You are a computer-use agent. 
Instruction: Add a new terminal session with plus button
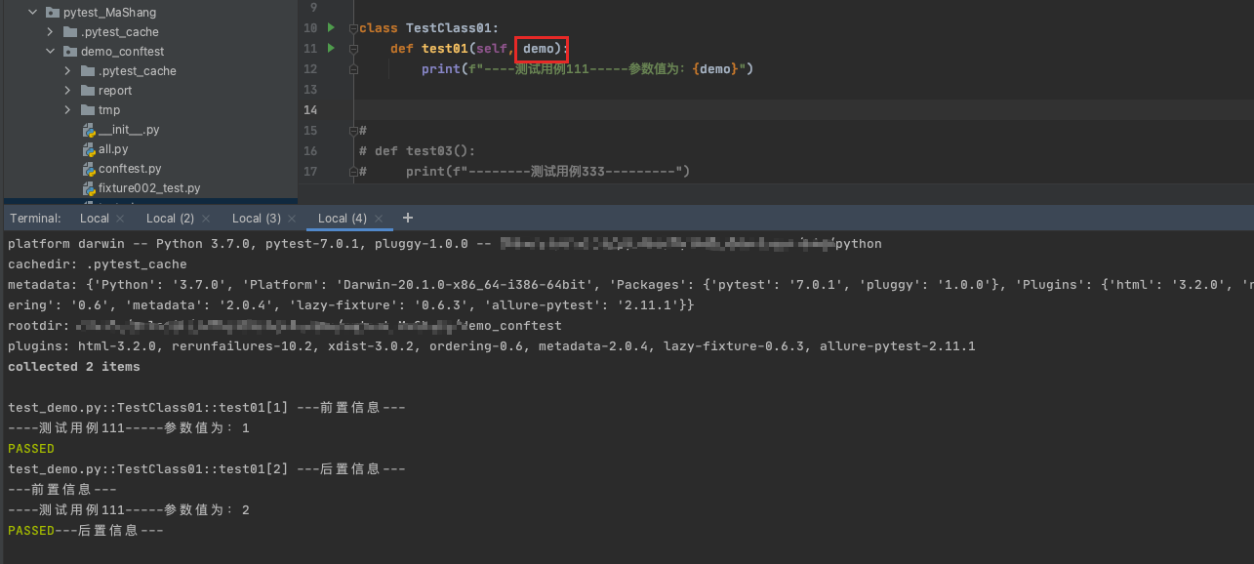click(x=408, y=218)
